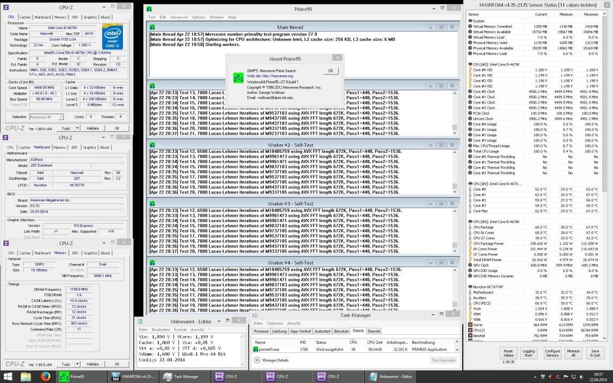Activate the Task-Manager taskbar button
Image resolution: width=613 pixels, height=383 pixels.
[185, 377]
